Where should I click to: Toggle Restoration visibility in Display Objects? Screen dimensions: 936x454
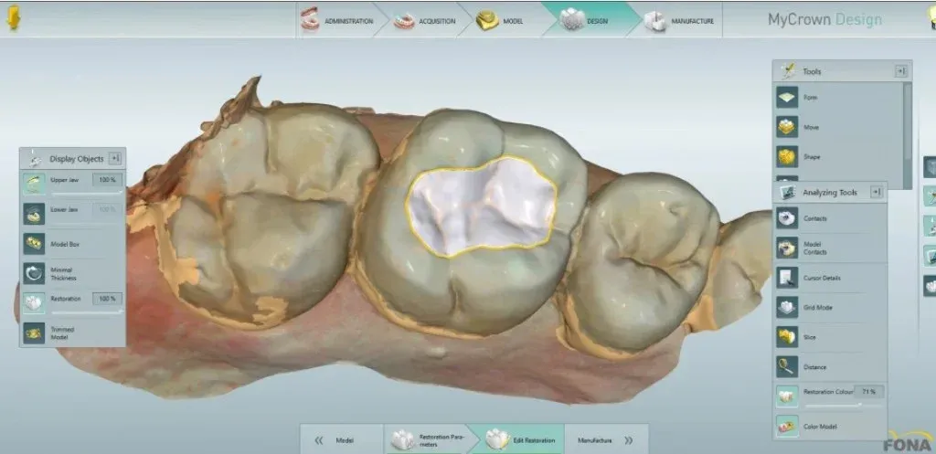coord(34,303)
